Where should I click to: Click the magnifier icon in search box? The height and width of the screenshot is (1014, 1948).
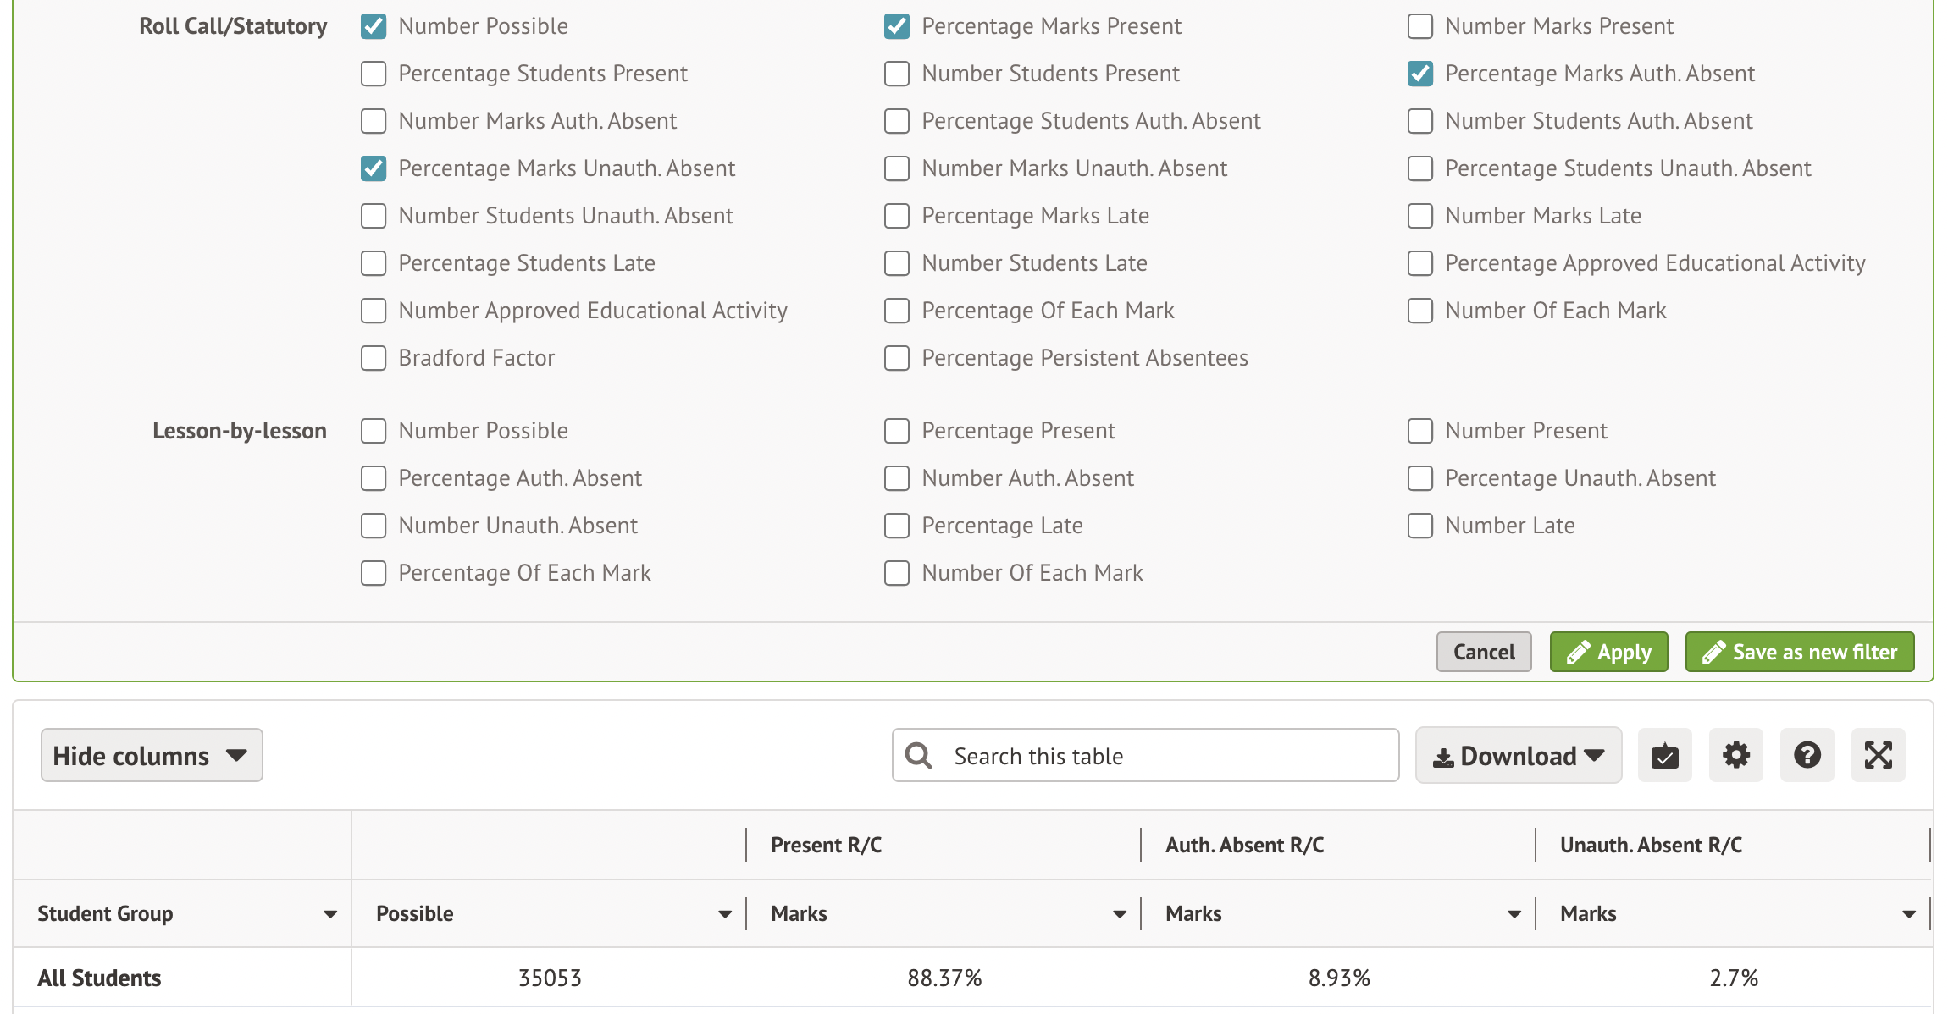(918, 755)
